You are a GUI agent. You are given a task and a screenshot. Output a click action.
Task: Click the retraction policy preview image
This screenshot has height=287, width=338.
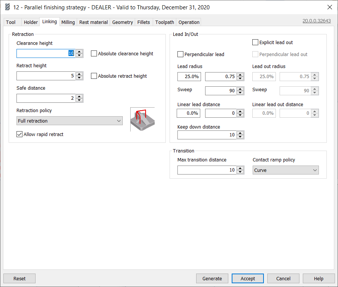142,119
